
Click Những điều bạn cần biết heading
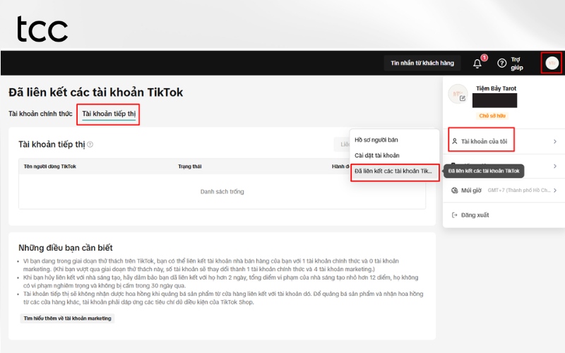coord(66,248)
